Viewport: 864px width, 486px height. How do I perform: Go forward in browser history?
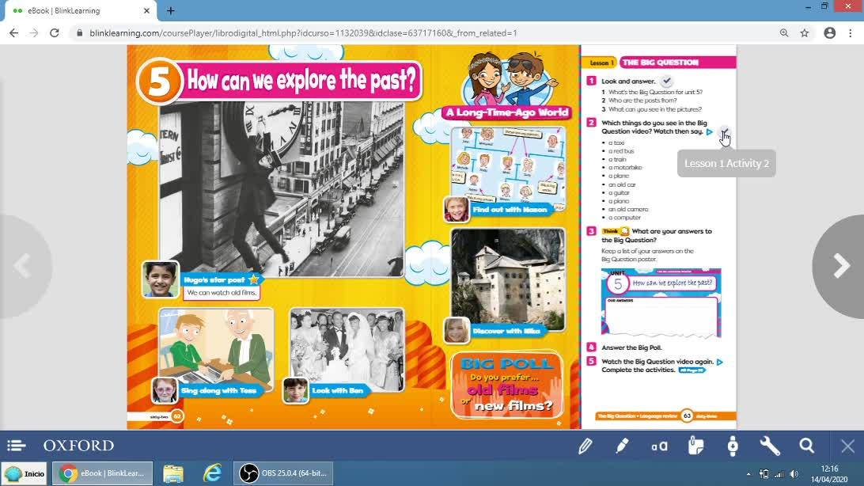pos(33,33)
